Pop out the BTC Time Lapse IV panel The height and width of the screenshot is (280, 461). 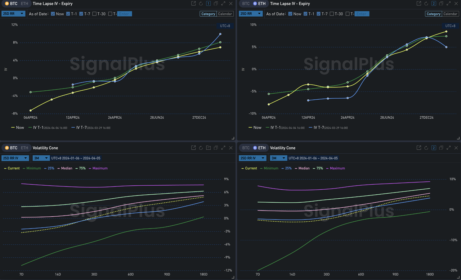193,4
